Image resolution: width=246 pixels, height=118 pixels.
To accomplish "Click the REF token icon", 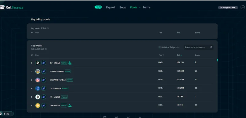I will [x=38, y=63].
